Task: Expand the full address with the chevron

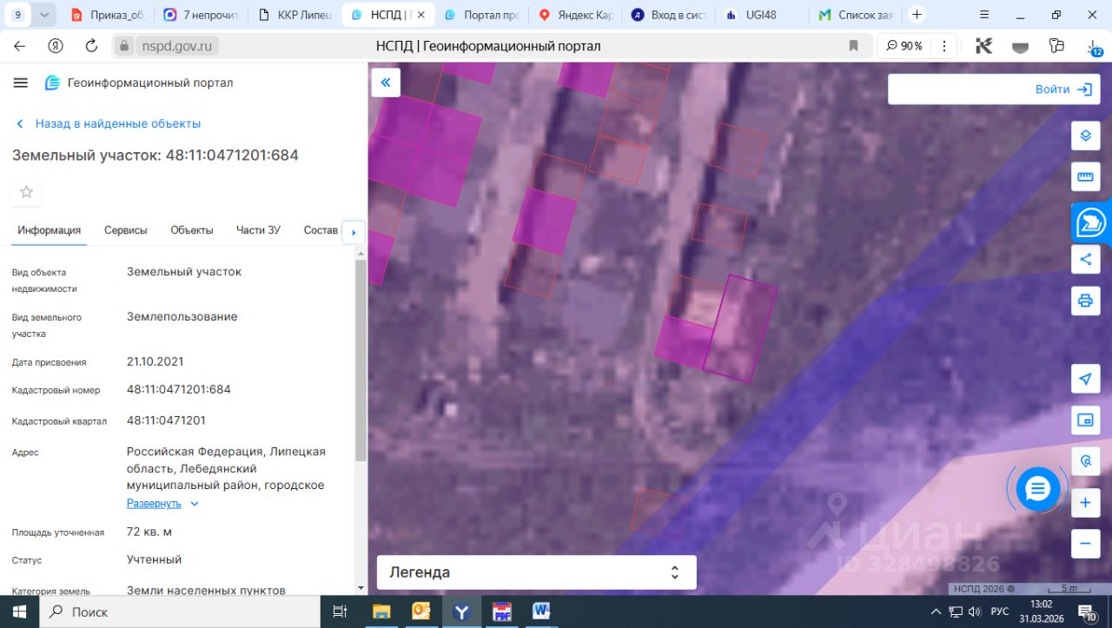Action: click(x=195, y=504)
